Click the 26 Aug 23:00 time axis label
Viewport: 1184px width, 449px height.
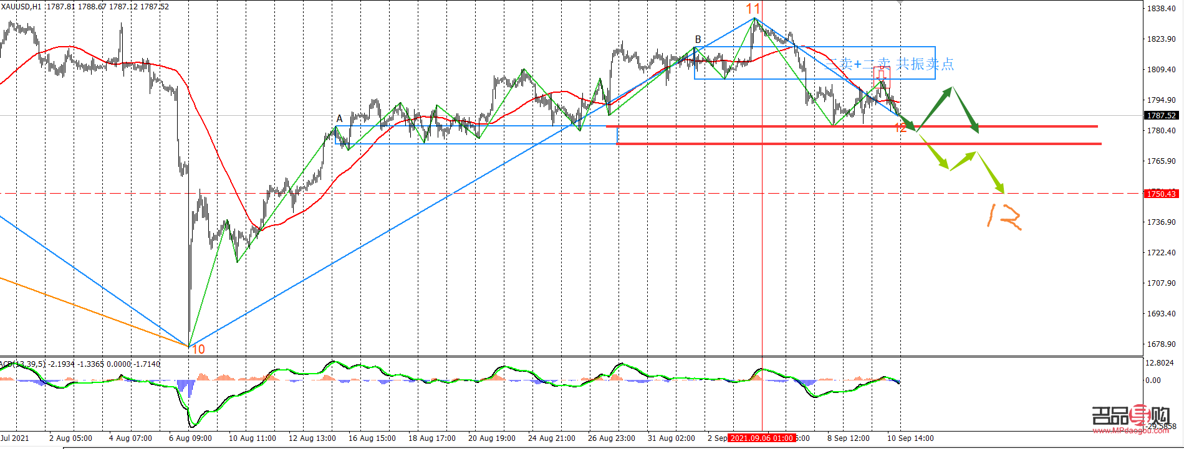click(611, 438)
